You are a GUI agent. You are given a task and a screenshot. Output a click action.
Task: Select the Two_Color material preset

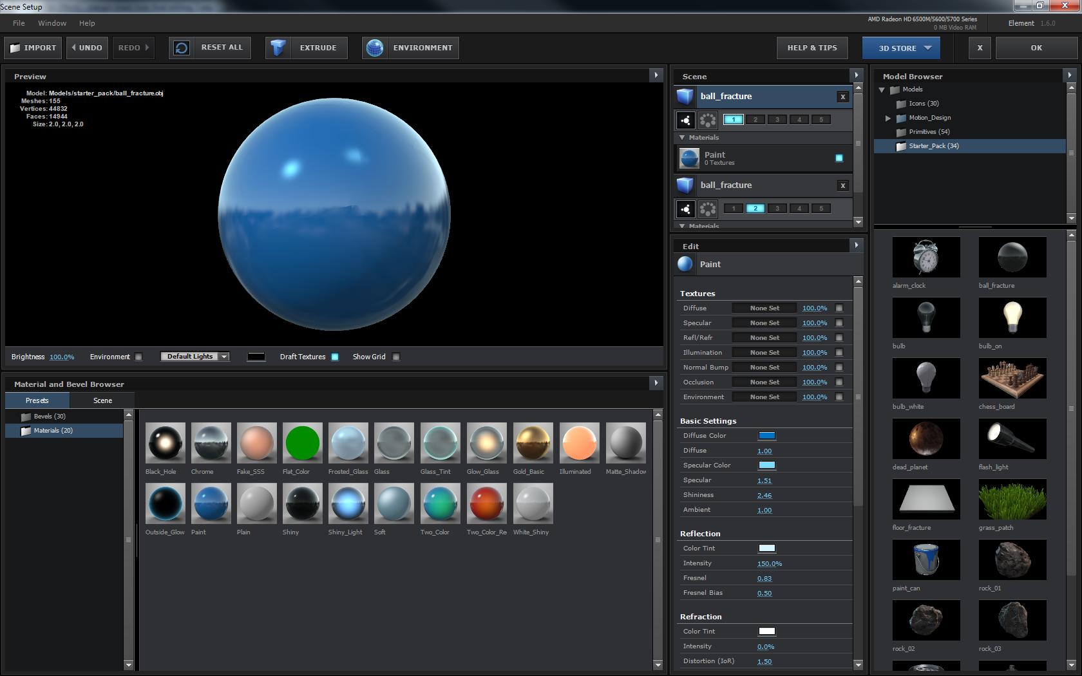pyautogui.click(x=441, y=503)
